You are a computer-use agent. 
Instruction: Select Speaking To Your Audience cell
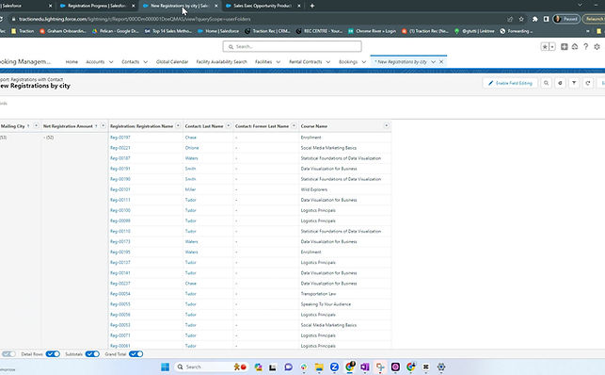(x=345, y=304)
